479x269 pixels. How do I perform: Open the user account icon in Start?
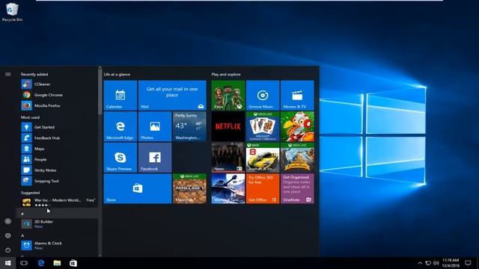click(8, 221)
